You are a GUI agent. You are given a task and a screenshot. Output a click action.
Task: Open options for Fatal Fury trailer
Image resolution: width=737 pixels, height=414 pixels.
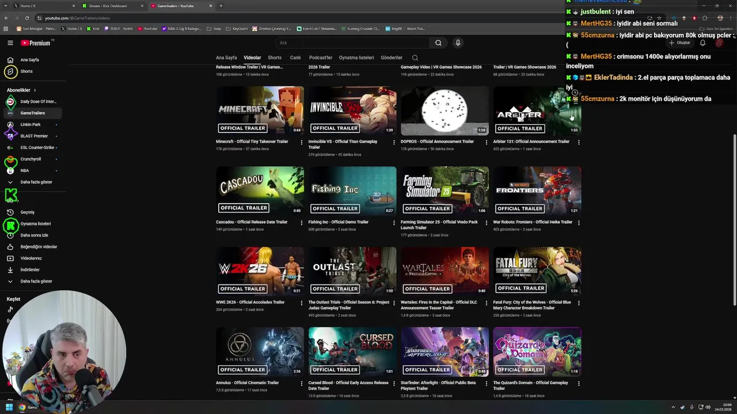point(579,302)
